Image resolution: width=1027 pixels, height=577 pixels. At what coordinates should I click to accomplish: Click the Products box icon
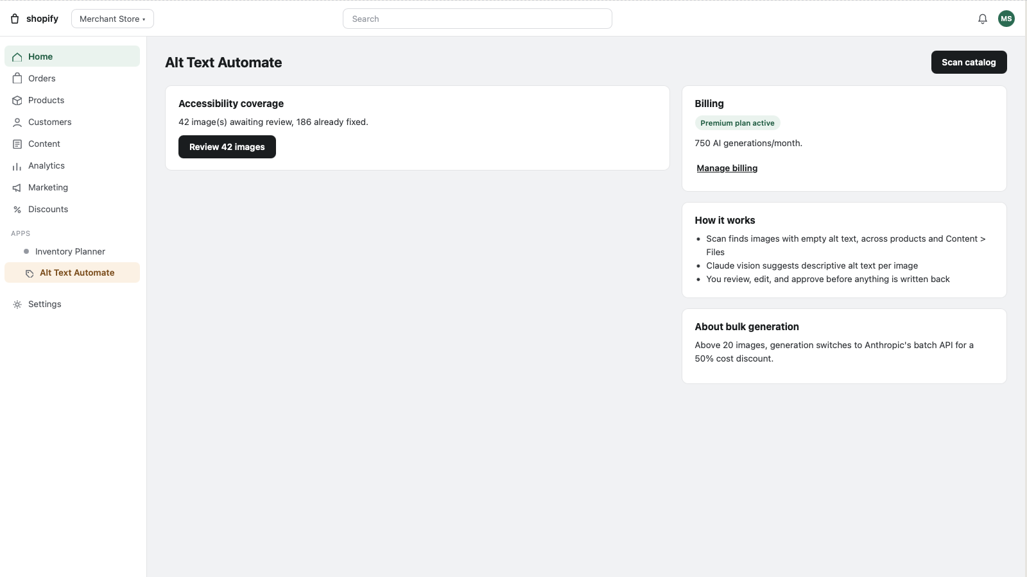point(17,101)
